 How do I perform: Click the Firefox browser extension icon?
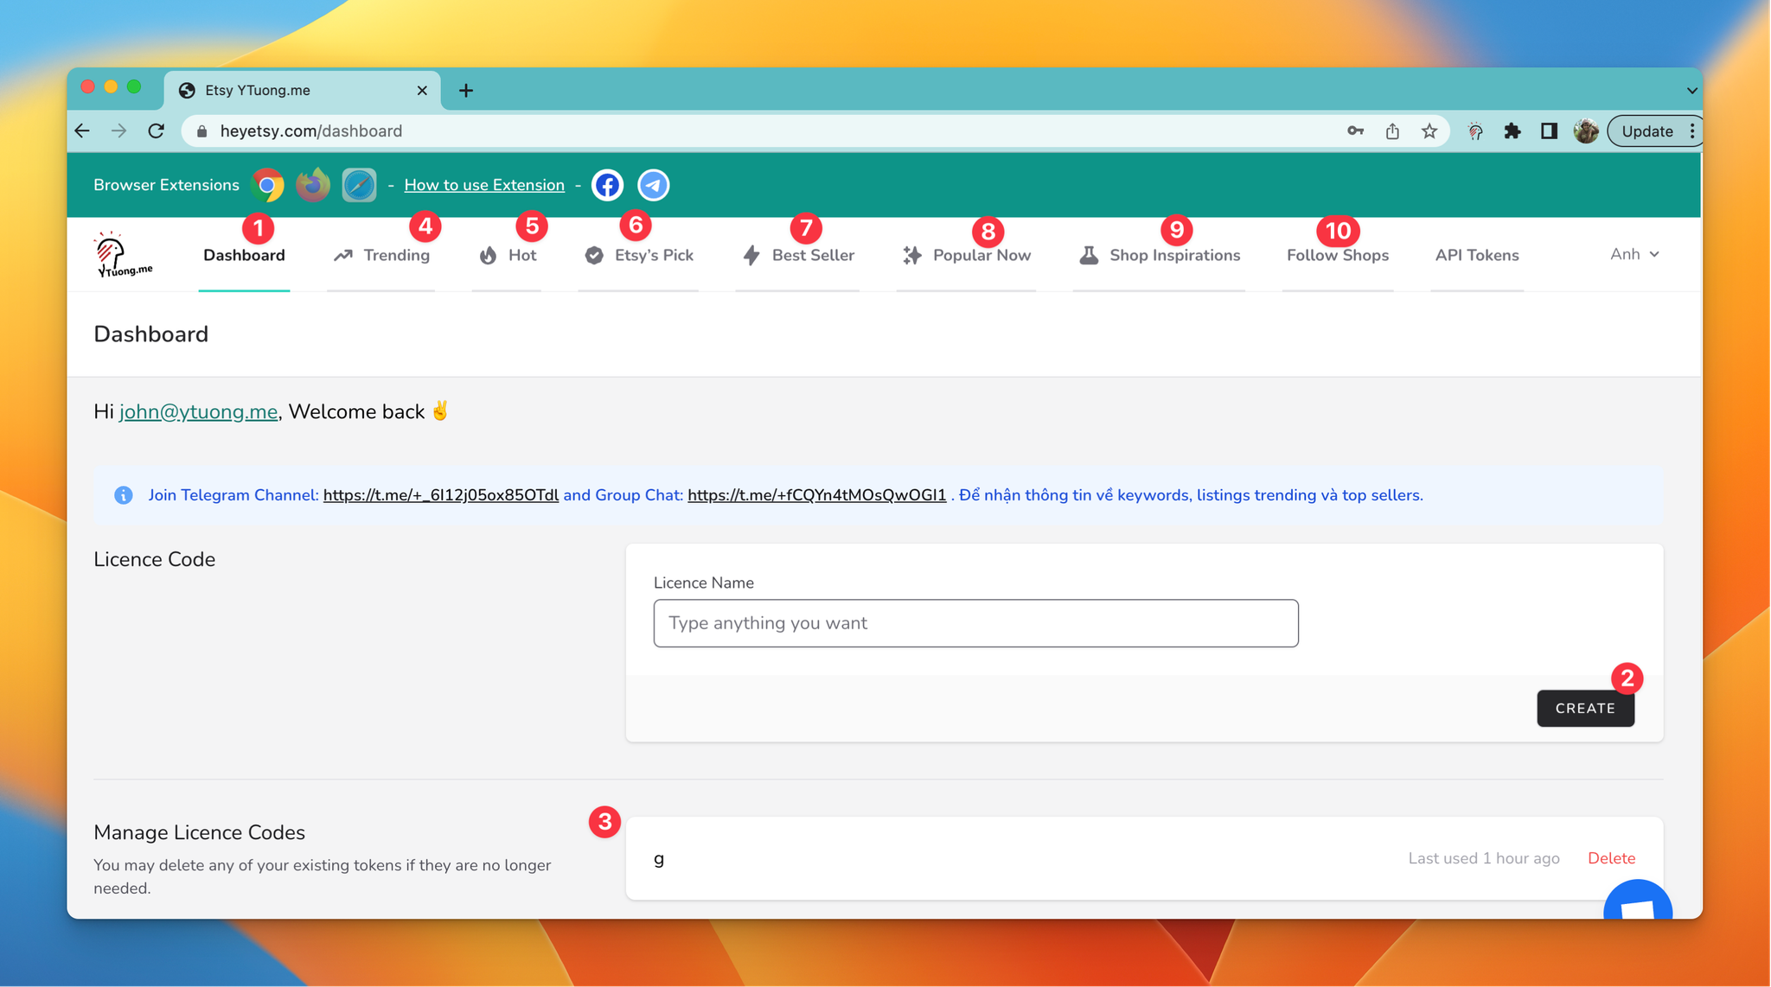coord(313,185)
